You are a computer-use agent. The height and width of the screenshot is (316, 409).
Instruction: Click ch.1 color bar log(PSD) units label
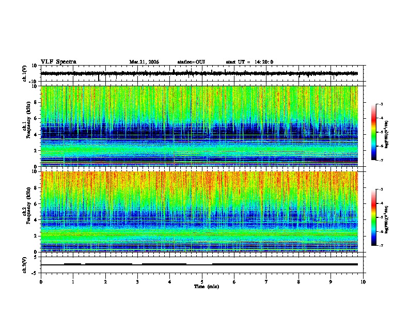(387, 134)
